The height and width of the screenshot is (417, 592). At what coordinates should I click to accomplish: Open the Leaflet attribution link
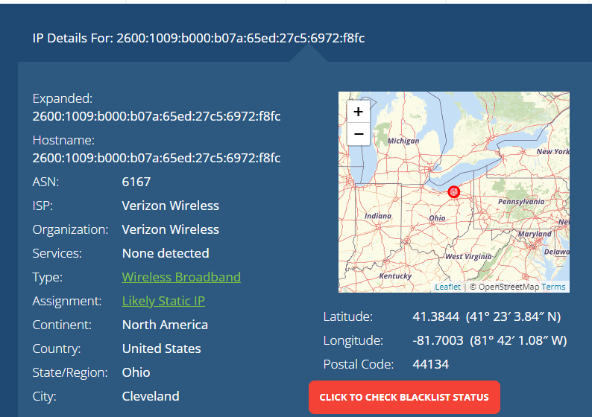(x=448, y=287)
